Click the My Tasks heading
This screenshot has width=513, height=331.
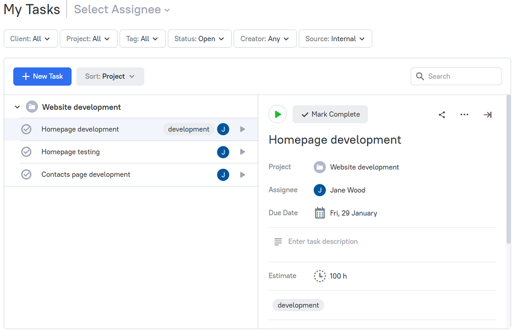pyautogui.click(x=32, y=10)
